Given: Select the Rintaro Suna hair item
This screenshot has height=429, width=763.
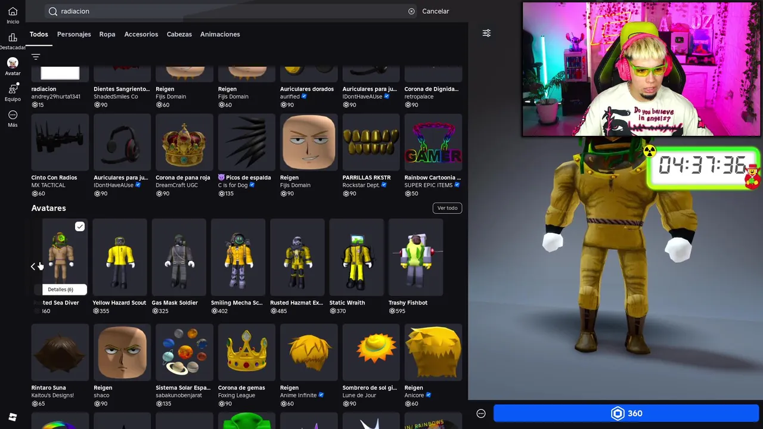Looking at the screenshot, I should point(60,352).
